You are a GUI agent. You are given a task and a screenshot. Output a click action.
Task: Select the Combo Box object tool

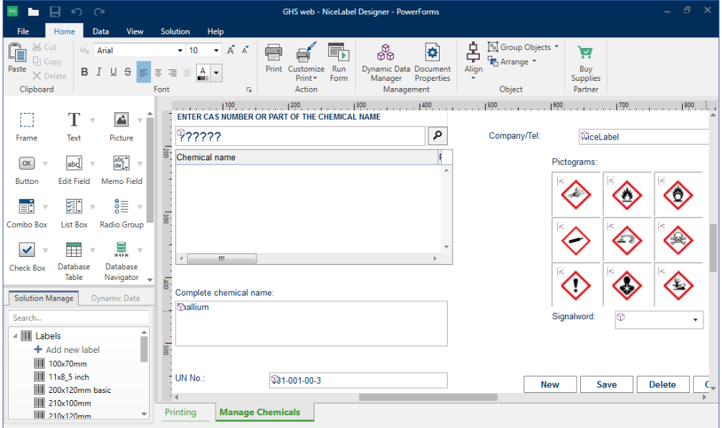click(x=27, y=213)
